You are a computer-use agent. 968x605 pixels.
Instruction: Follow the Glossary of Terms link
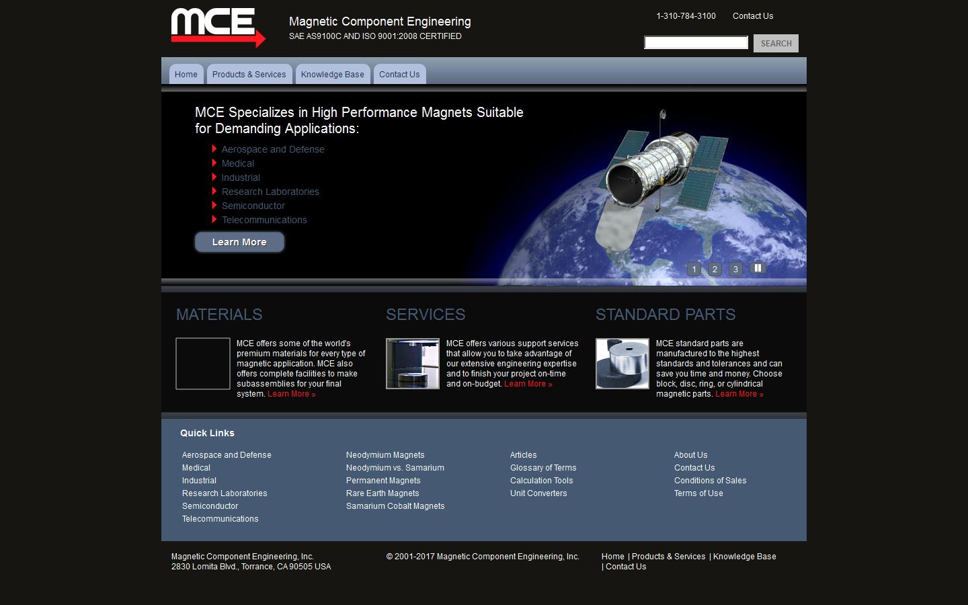pyautogui.click(x=543, y=468)
